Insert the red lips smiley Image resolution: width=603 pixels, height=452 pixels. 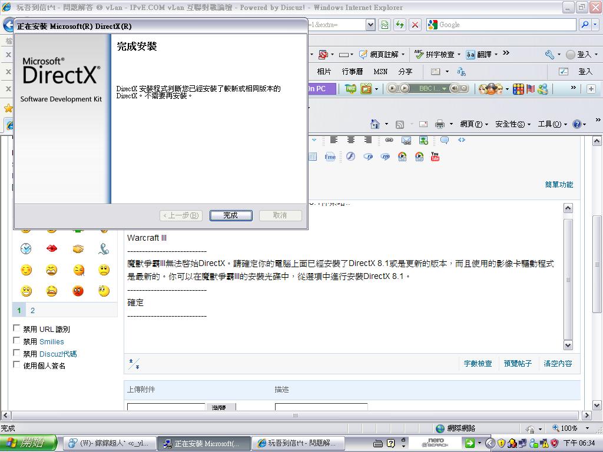tap(52, 249)
